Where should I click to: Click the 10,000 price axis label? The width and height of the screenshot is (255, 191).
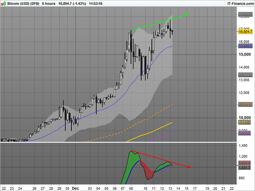point(244,118)
